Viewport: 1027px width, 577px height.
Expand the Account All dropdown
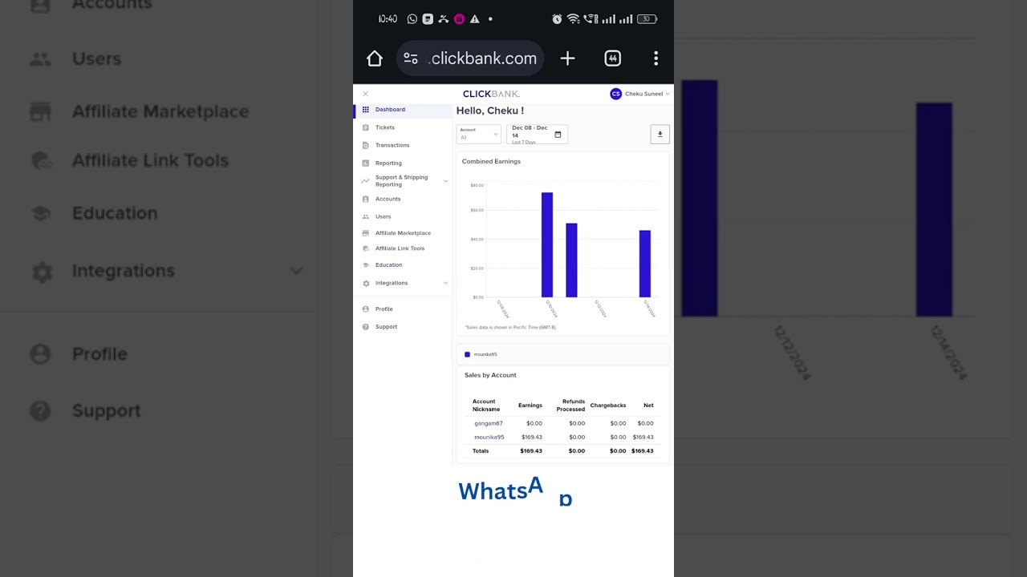click(478, 135)
